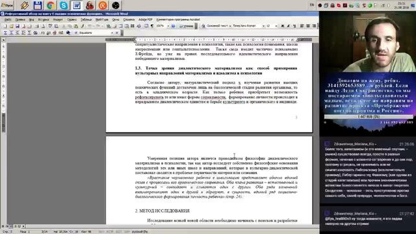The width and height of the screenshot is (416, 234).
Task: Align text left
Action: [302, 26]
